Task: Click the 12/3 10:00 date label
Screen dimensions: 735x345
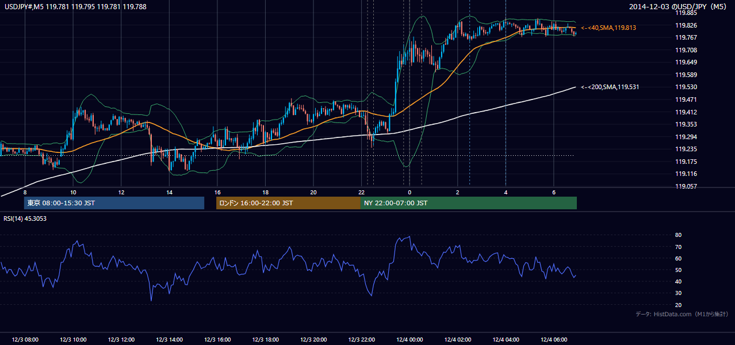Action: 73,340
